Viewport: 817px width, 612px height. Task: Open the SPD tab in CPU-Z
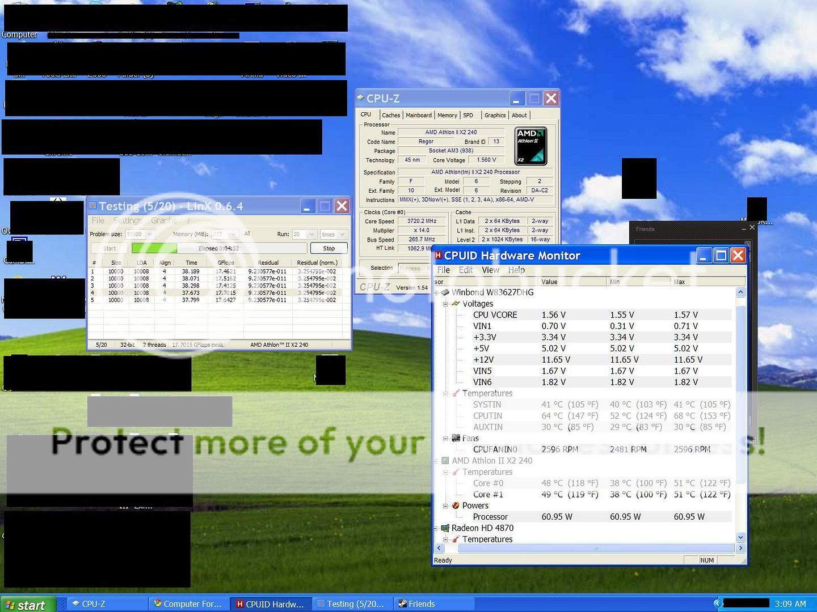[468, 115]
